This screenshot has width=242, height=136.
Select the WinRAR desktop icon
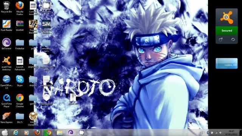(x=20, y=26)
